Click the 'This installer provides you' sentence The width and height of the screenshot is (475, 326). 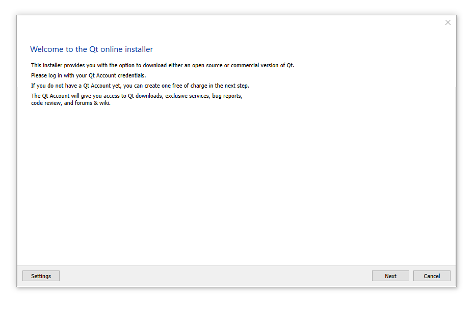162,65
